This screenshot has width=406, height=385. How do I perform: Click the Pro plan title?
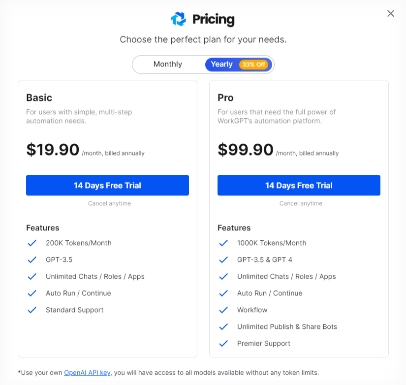coord(225,97)
